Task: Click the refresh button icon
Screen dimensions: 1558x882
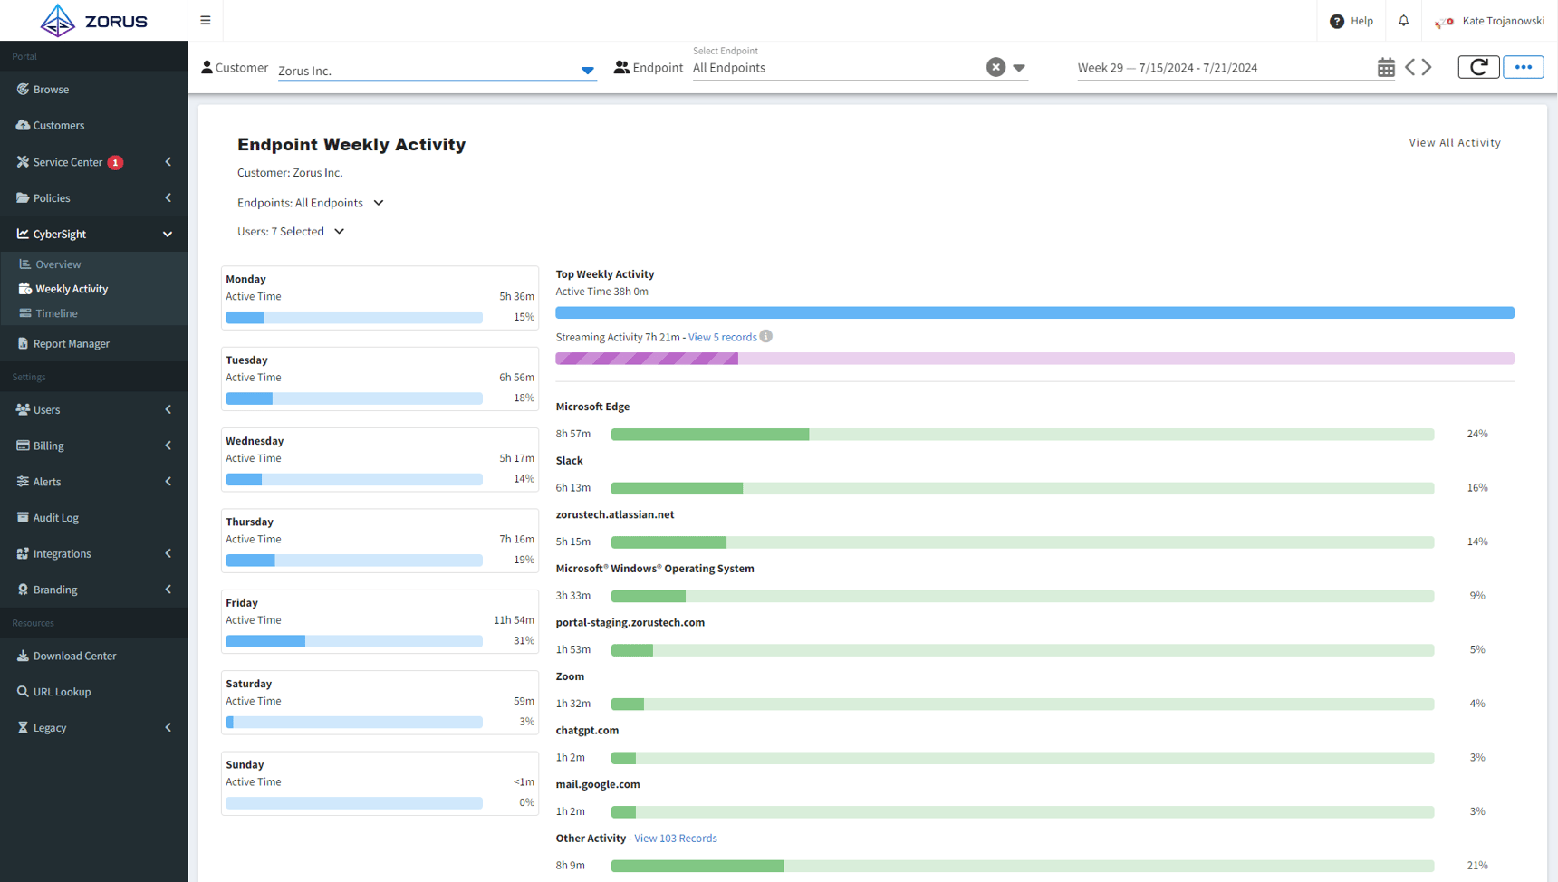Action: click(1478, 67)
